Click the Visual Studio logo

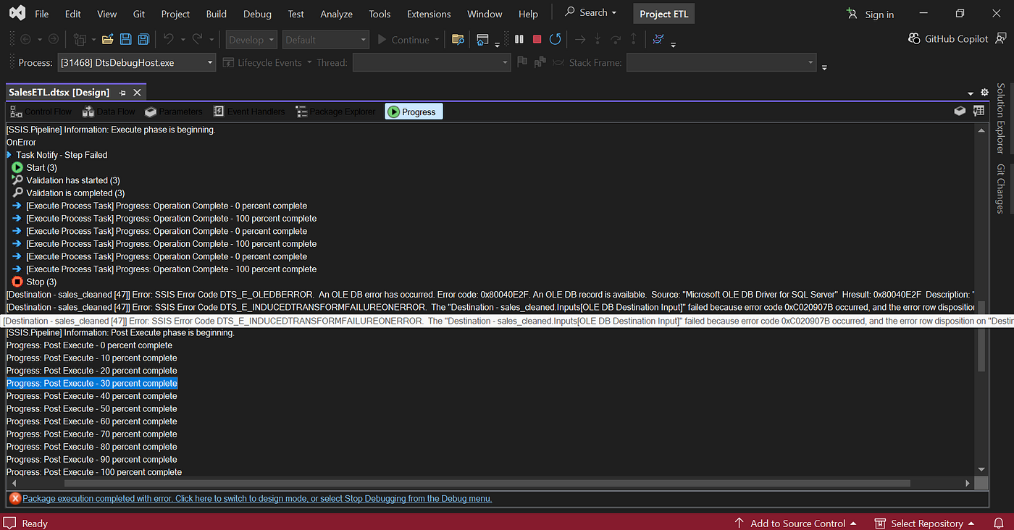point(17,13)
